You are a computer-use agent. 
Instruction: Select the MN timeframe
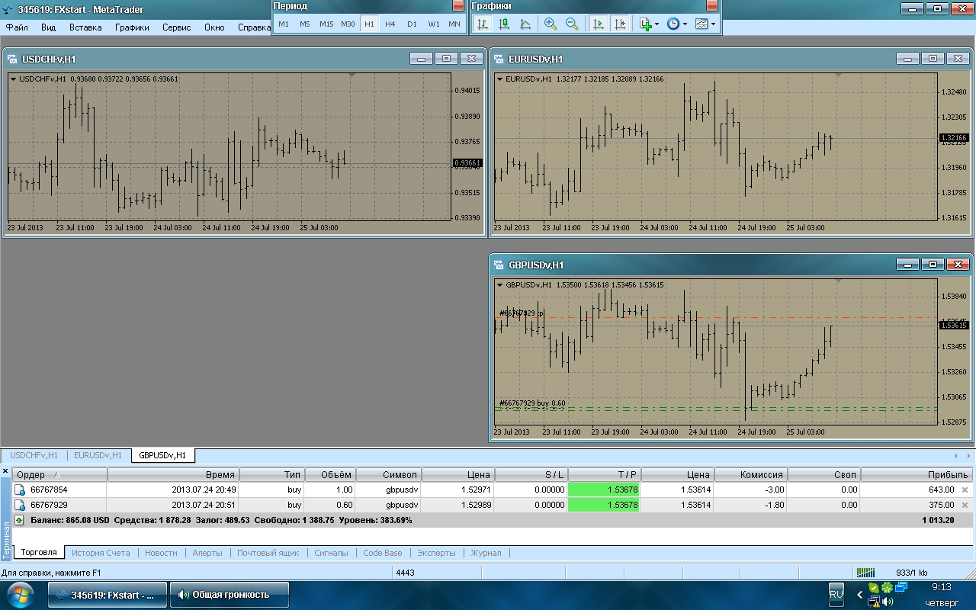pyautogui.click(x=454, y=24)
